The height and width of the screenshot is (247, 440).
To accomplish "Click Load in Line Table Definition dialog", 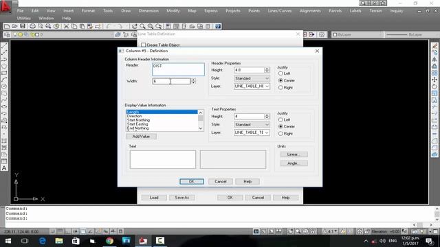I will [x=154, y=198].
